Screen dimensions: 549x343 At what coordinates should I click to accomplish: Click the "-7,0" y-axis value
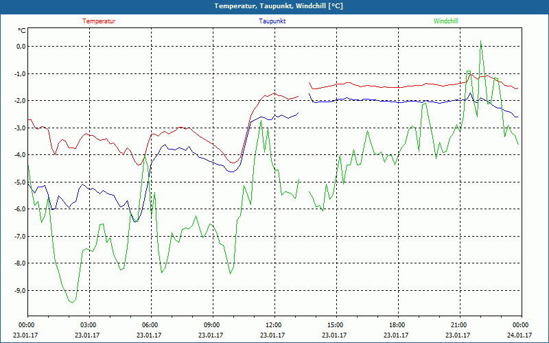tap(20, 237)
